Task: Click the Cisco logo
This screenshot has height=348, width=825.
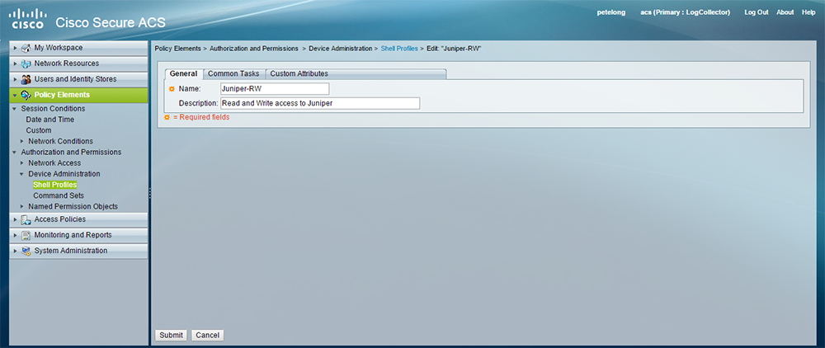Action: click(x=27, y=18)
